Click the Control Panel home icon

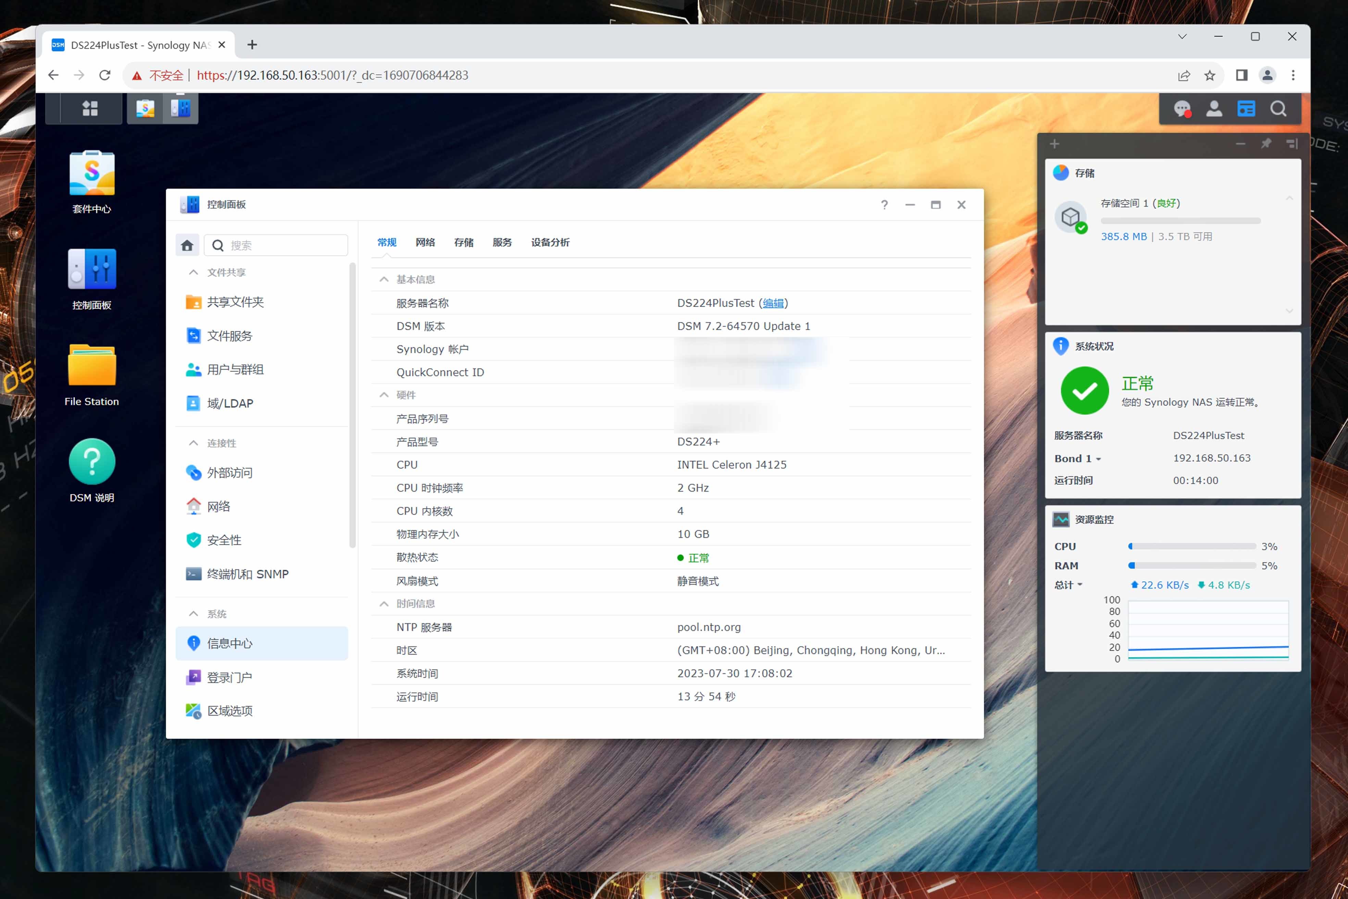[x=187, y=245]
